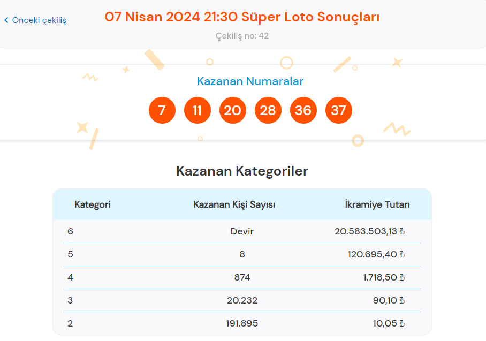Select winning number ball 20
486x341 pixels.
point(233,110)
